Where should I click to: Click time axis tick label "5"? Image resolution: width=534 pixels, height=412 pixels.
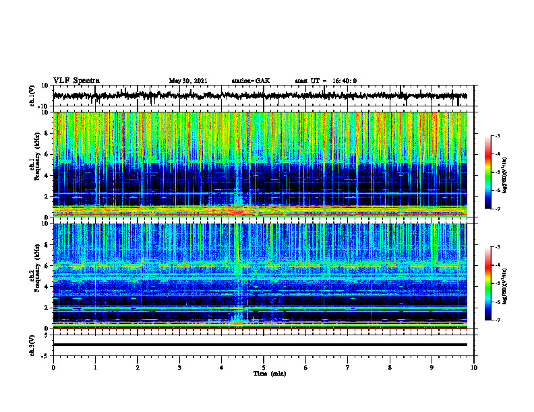264,368
